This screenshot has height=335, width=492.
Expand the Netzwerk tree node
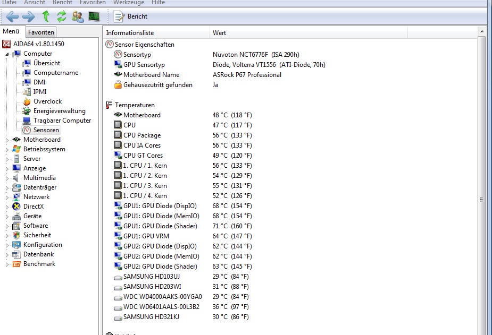[x=7, y=197]
